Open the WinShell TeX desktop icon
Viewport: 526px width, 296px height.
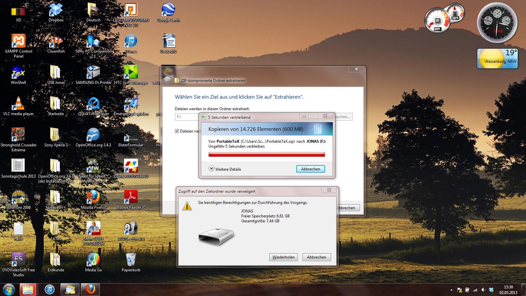click(18, 73)
